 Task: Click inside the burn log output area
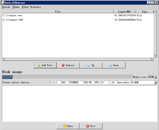click(x=79, y=104)
